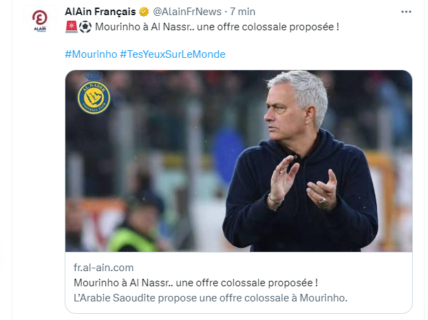
Task: Click the Al Nassr club logo
Action: tap(94, 96)
